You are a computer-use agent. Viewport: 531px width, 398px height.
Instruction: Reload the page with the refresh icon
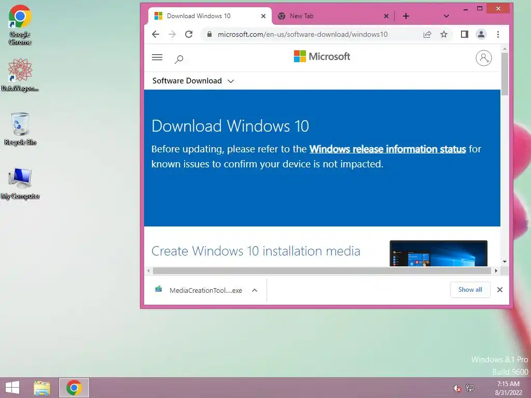coord(189,34)
